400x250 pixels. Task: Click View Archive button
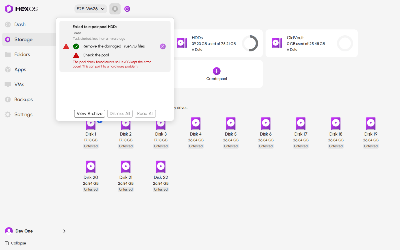coord(89,114)
